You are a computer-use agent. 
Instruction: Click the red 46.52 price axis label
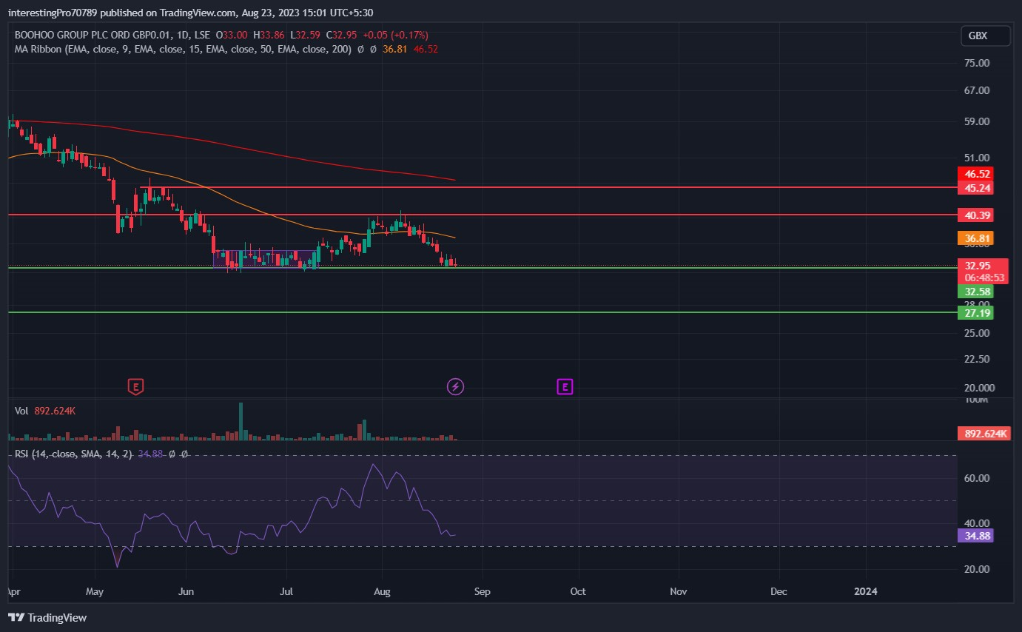(x=975, y=174)
